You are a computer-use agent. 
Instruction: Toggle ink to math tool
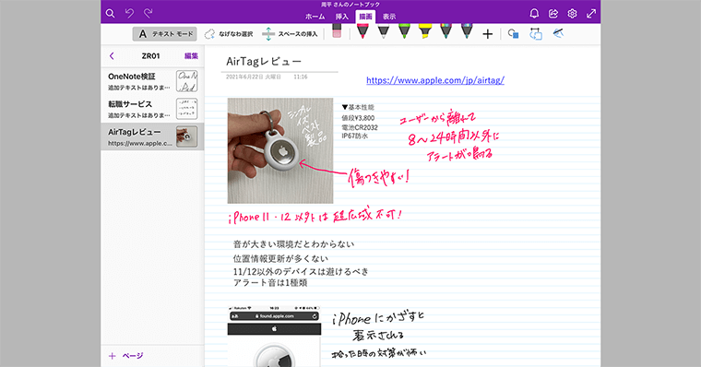(558, 33)
